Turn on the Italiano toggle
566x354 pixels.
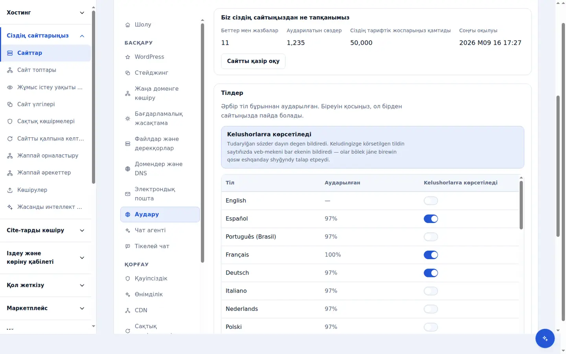pyautogui.click(x=431, y=291)
